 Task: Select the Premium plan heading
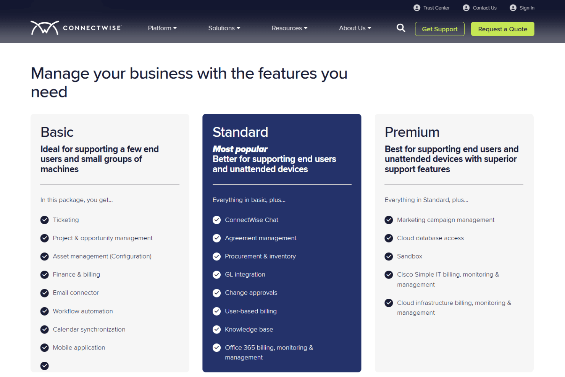412,132
